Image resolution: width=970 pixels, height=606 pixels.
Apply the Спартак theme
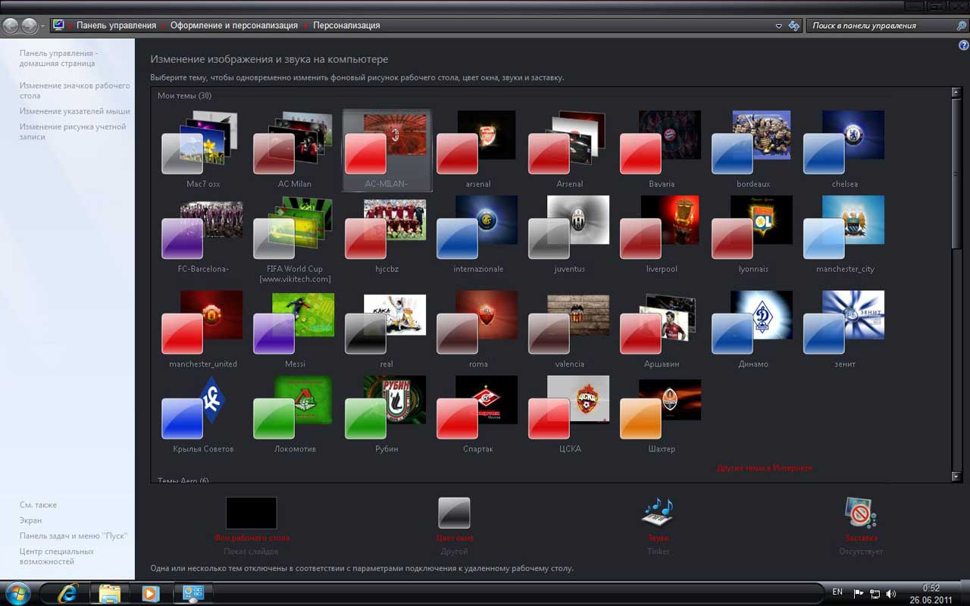tap(477, 413)
